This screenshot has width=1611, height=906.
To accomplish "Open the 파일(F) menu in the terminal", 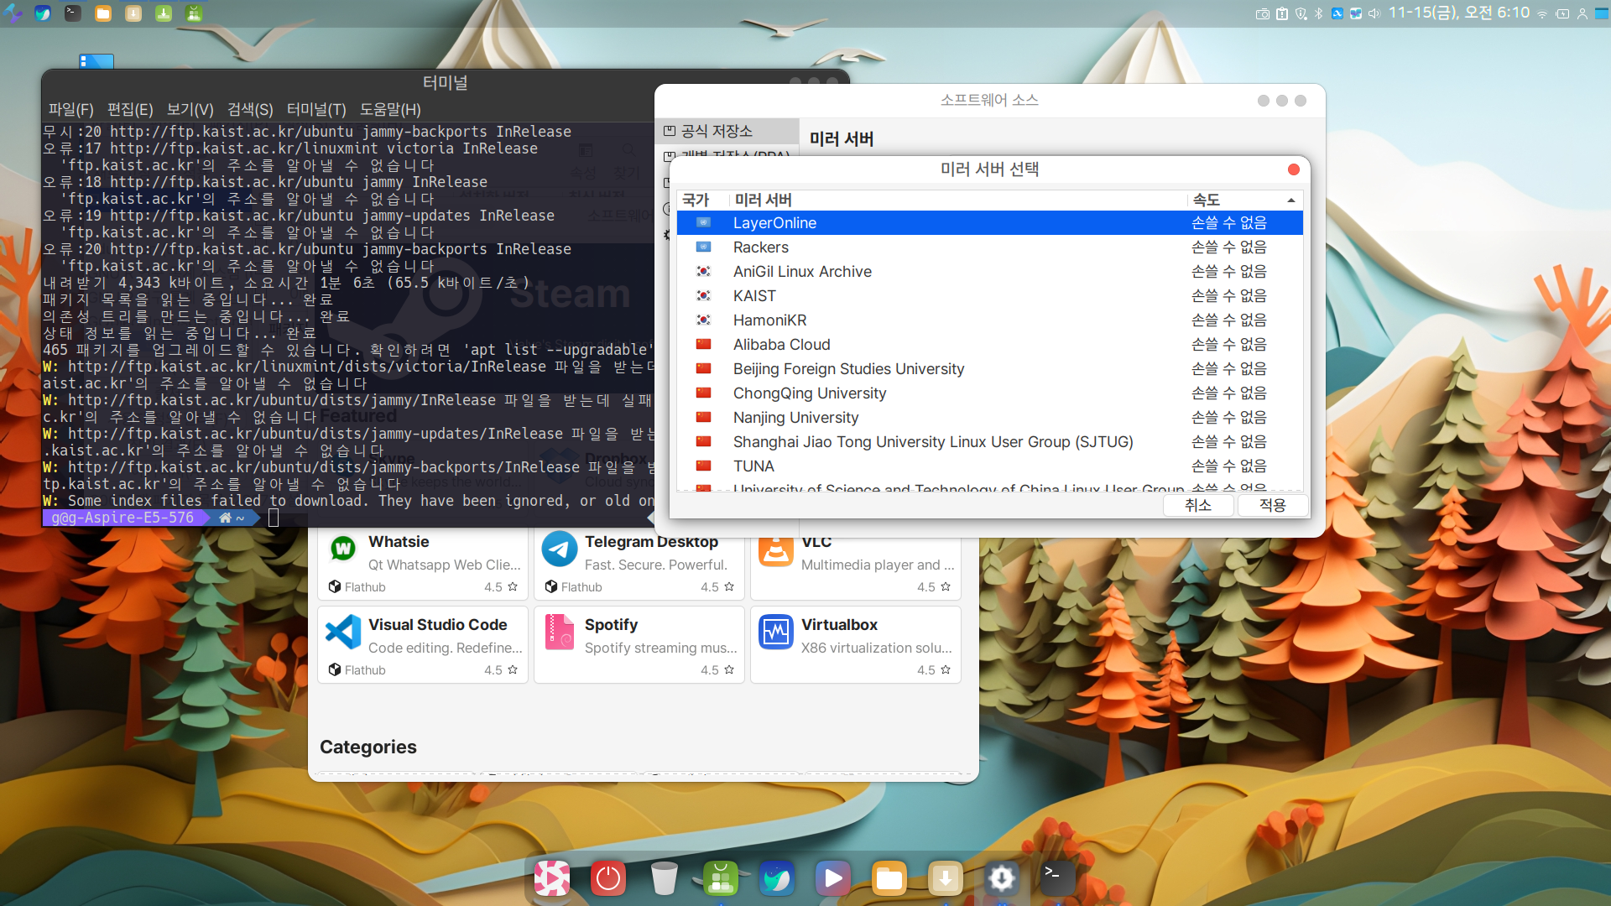I will [70, 110].
